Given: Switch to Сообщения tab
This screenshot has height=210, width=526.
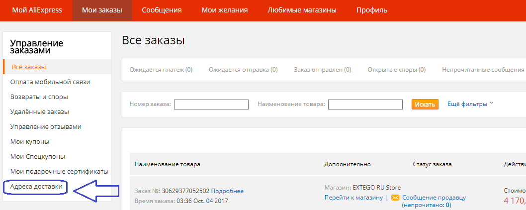Looking at the screenshot, I should tap(162, 10).
